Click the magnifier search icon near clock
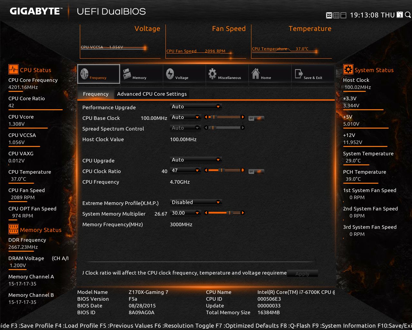The width and height of the screenshot is (412, 330). pos(407,15)
